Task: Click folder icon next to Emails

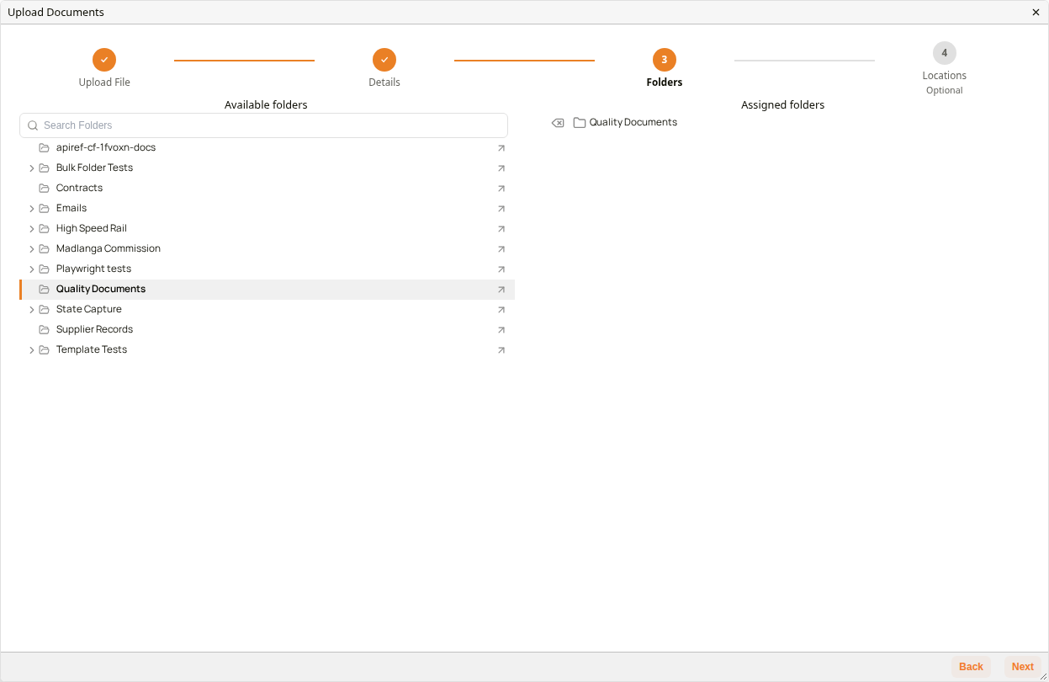Action: 45,209
